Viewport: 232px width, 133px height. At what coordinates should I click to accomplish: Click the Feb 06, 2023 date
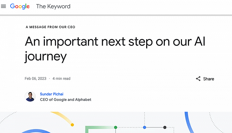[35, 79]
